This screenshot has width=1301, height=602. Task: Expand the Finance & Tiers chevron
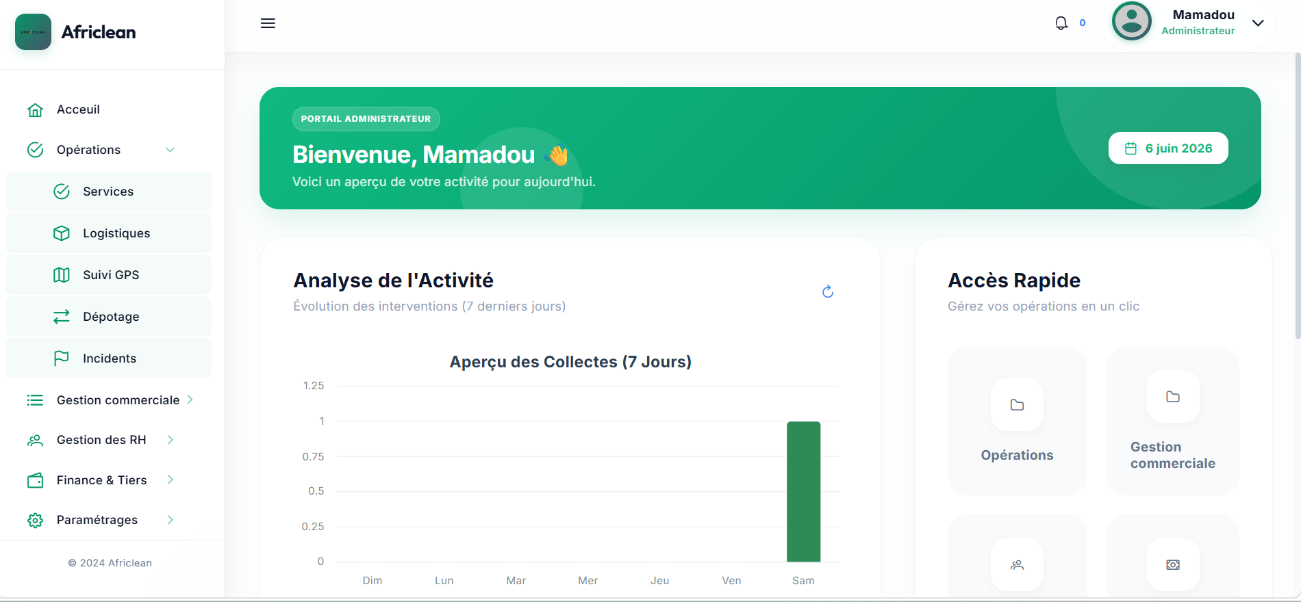point(170,480)
